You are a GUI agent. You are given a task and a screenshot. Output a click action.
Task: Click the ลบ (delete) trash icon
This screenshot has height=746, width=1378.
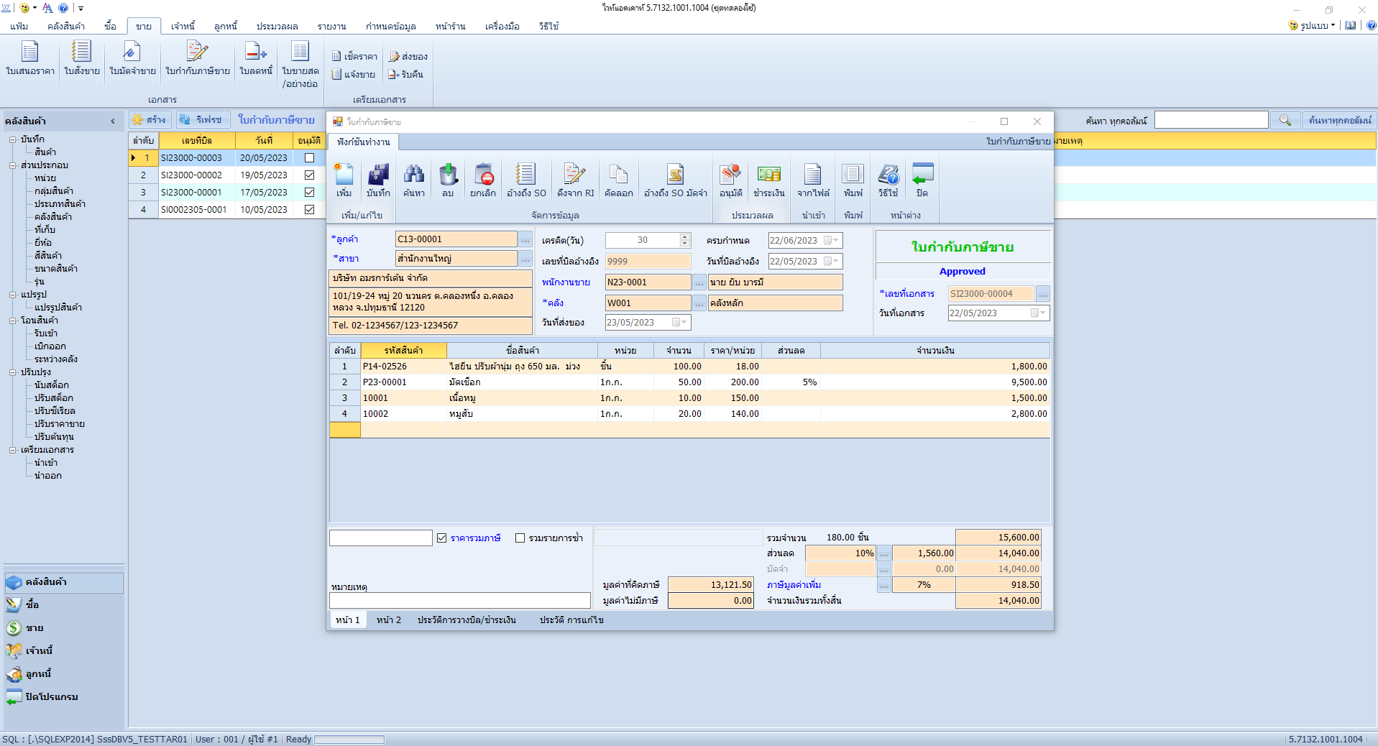[x=448, y=180]
